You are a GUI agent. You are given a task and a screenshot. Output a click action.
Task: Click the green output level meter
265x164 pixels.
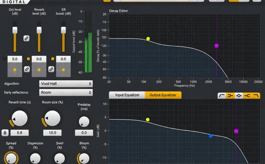click(88, 42)
